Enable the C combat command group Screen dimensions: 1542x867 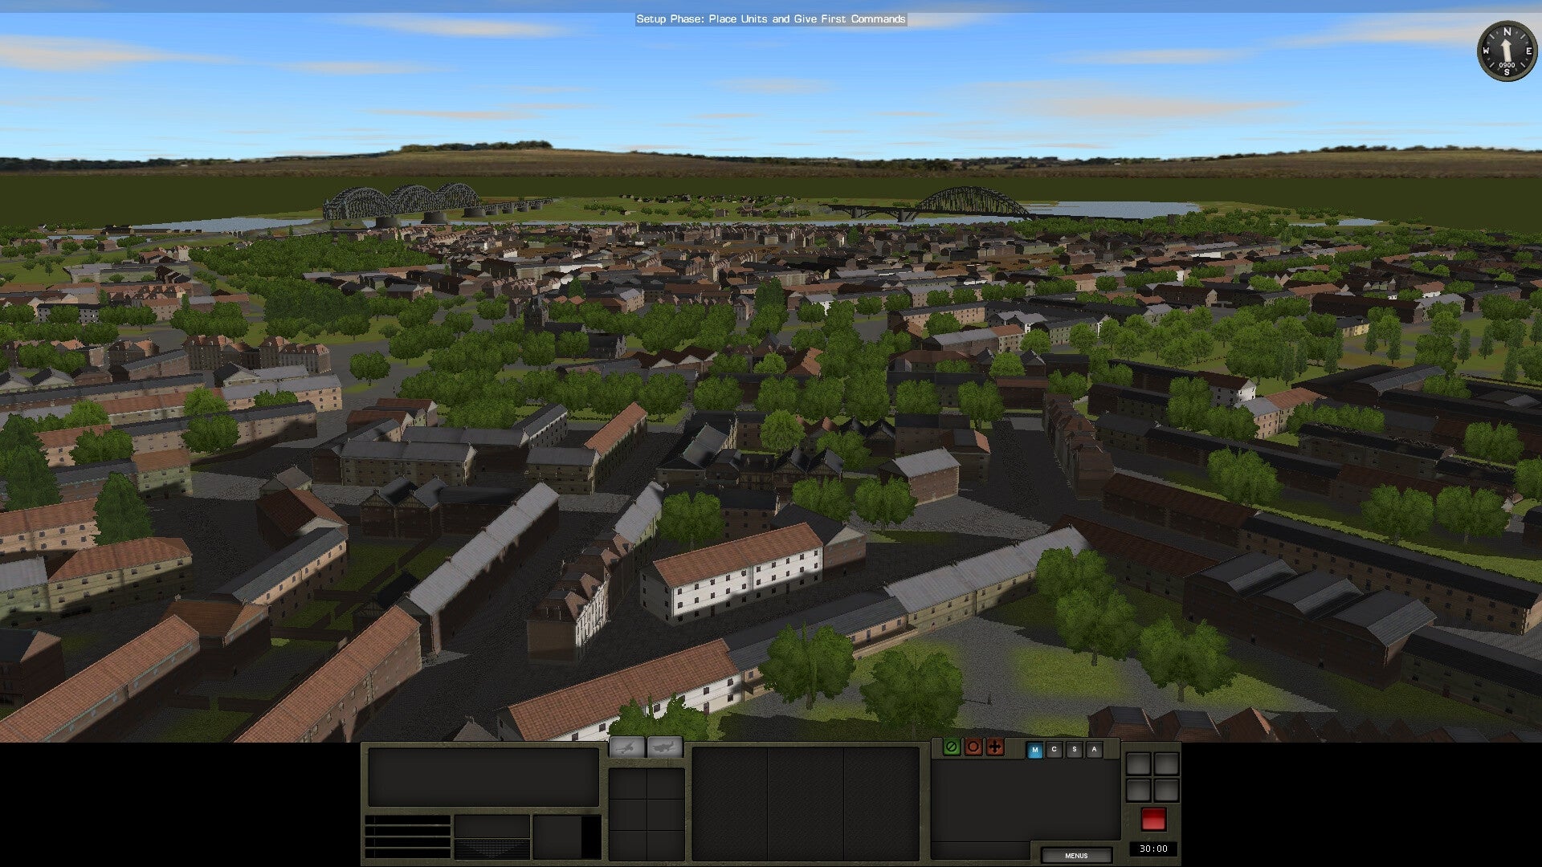pos(1054,749)
